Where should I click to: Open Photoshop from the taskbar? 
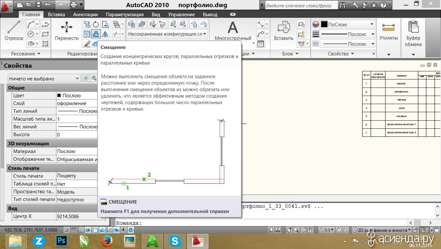tap(61, 241)
